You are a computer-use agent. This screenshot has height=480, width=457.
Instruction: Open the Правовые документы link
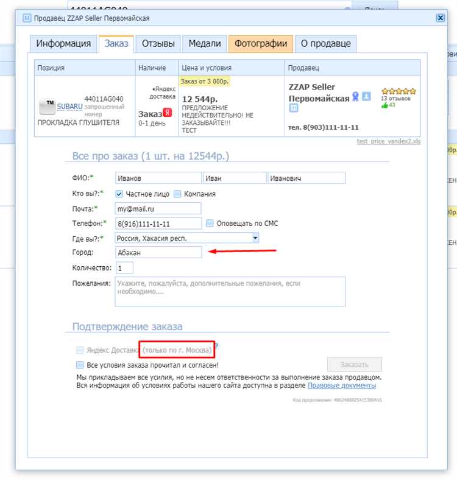pos(341,386)
